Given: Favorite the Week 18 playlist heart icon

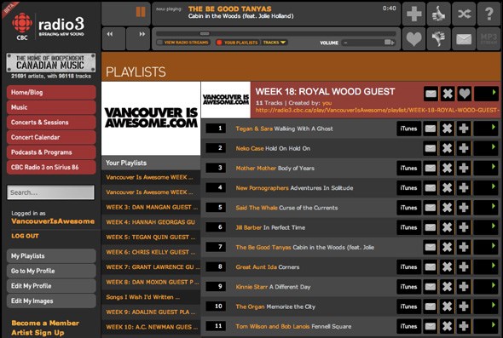Looking at the screenshot, I should (464, 94).
